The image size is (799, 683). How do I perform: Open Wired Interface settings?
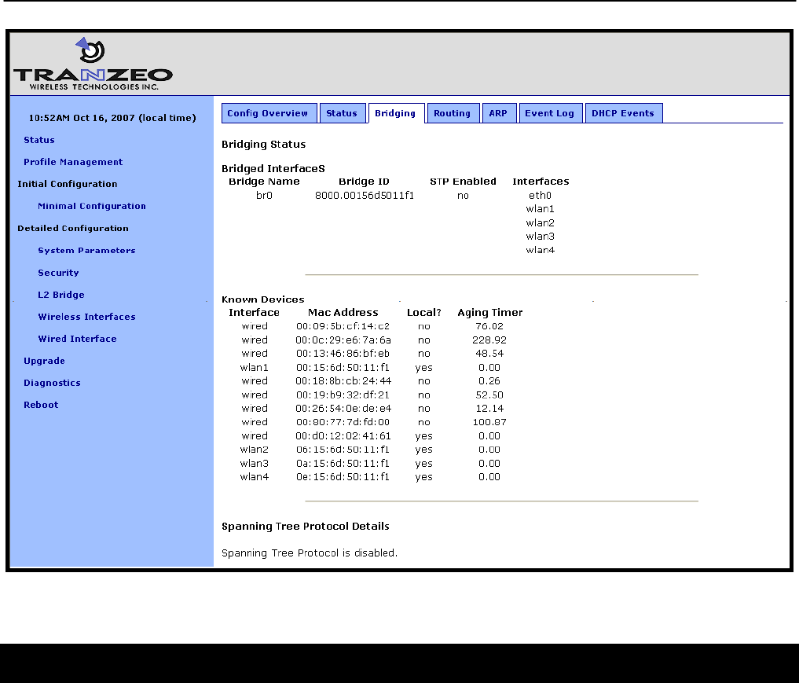pos(78,339)
